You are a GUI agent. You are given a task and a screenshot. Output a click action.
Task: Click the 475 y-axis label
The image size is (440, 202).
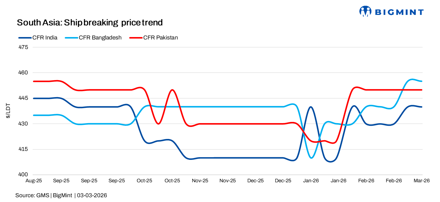(23, 47)
